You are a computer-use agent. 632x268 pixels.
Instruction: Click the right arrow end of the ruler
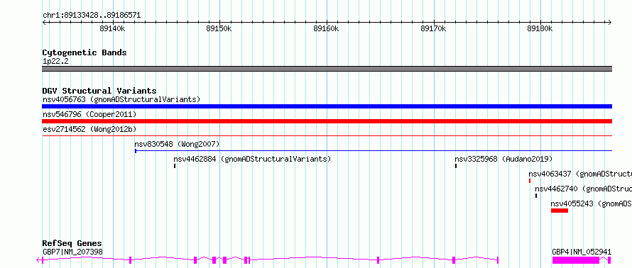[x=610, y=22]
